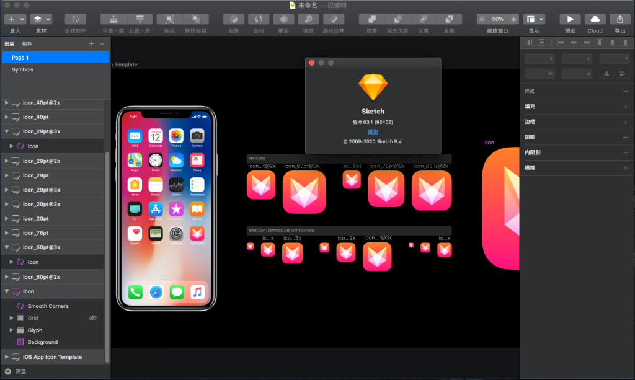Click the 感谢 acknowledgements link
This screenshot has height=380, width=635.
(x=373, y=131)
